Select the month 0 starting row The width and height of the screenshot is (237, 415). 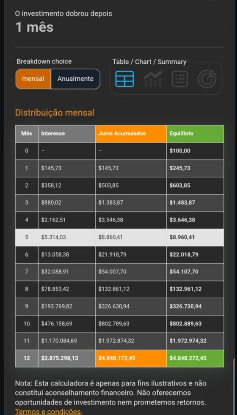(120, 151)
